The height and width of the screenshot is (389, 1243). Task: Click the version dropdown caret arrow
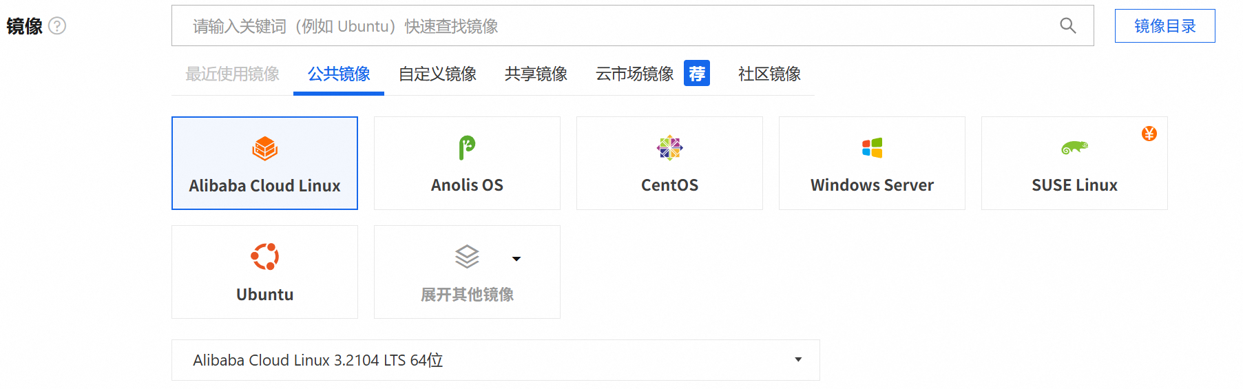798,359
